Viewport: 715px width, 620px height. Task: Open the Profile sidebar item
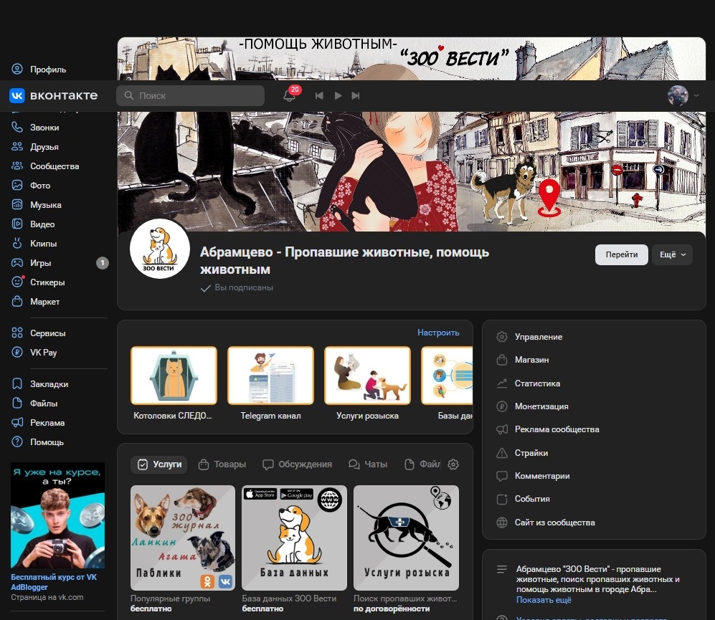point(39,70)
